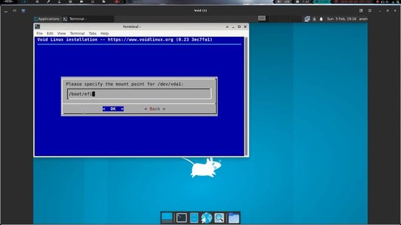
Task: Click the power manager icon in the panel
Action: 315,19
